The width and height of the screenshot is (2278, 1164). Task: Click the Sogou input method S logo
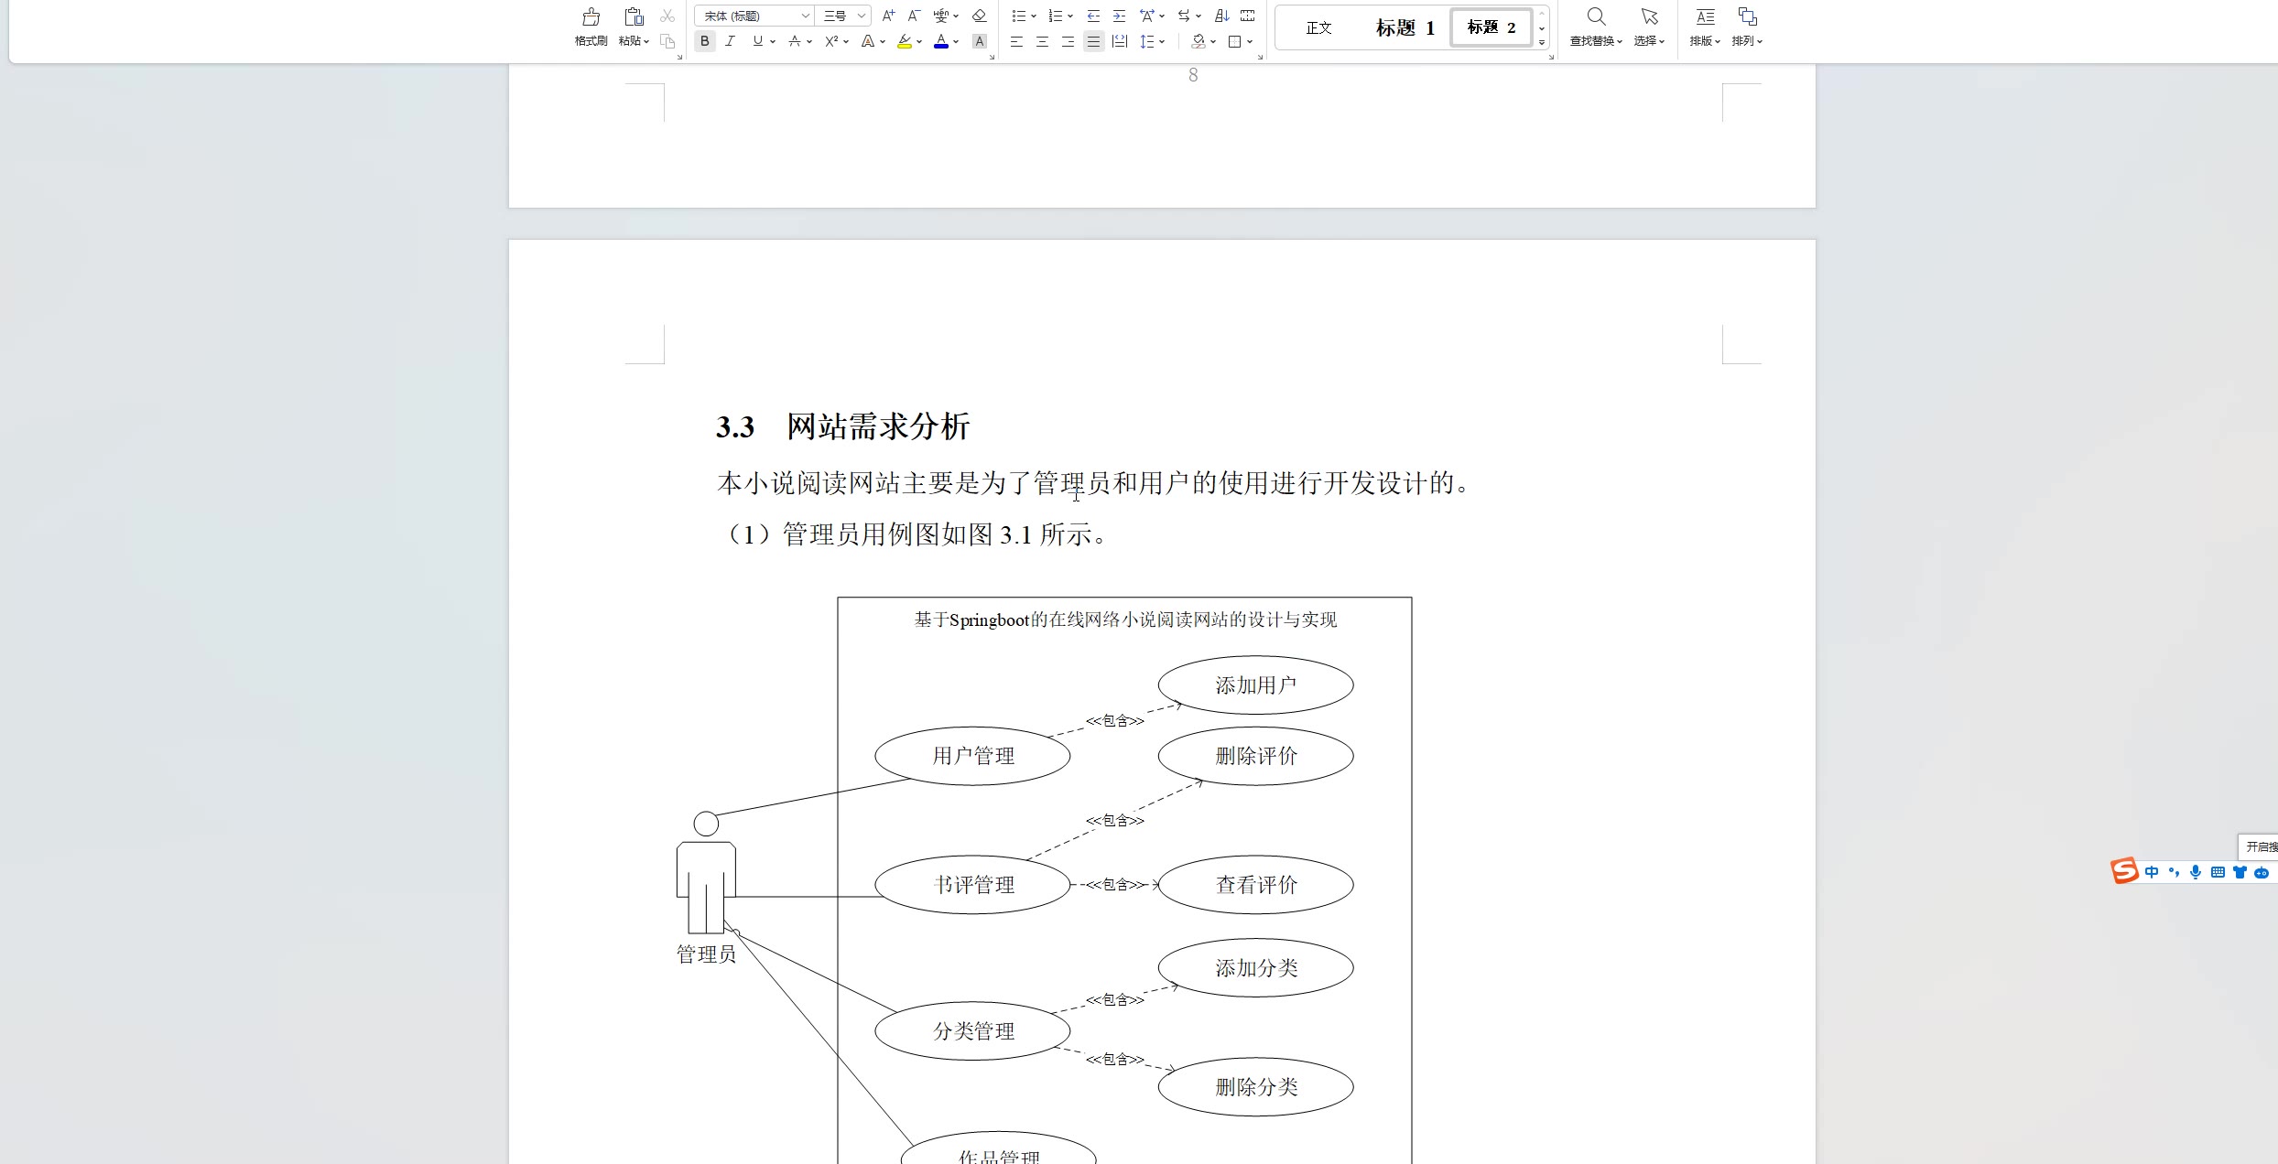coord(2124,871)
